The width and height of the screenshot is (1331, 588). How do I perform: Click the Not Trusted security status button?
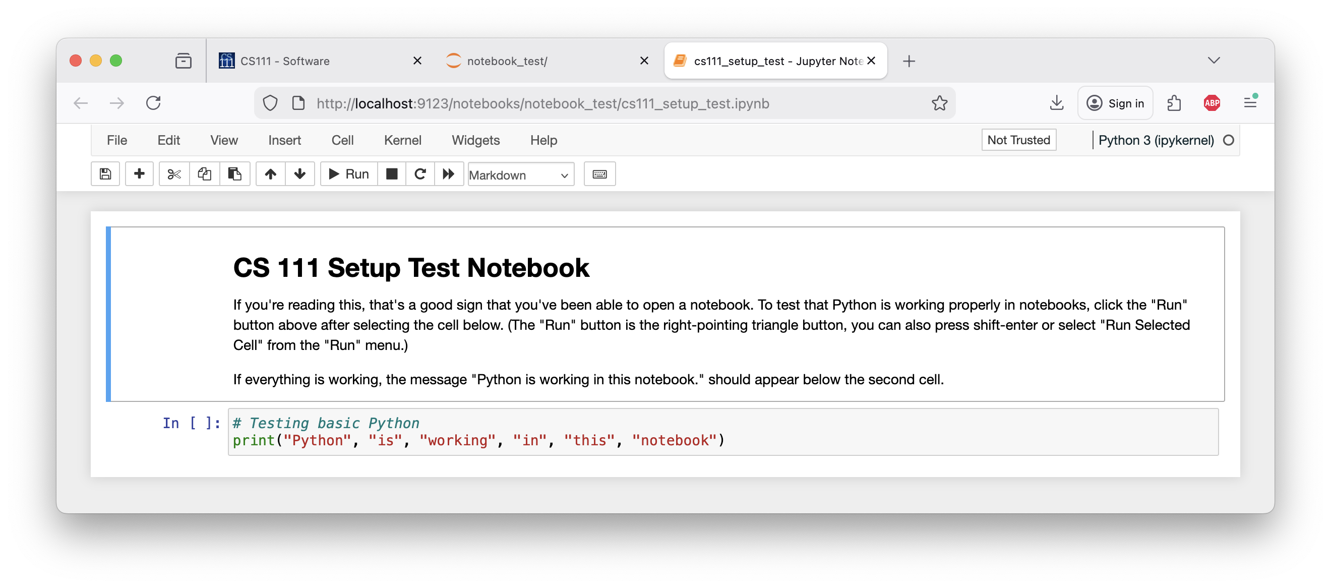[x=1018, y=140]
